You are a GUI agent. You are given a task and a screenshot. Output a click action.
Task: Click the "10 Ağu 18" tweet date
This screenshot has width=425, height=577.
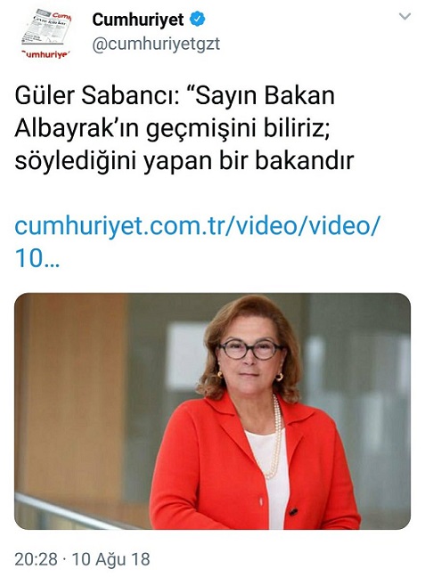110,559
